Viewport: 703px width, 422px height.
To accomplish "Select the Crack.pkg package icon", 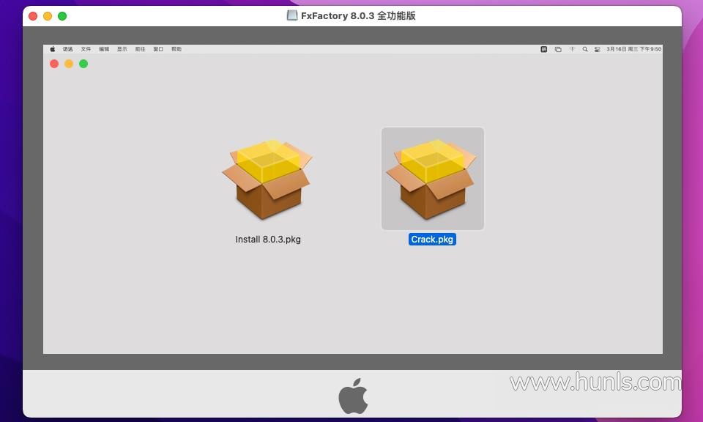I will 432,179.
